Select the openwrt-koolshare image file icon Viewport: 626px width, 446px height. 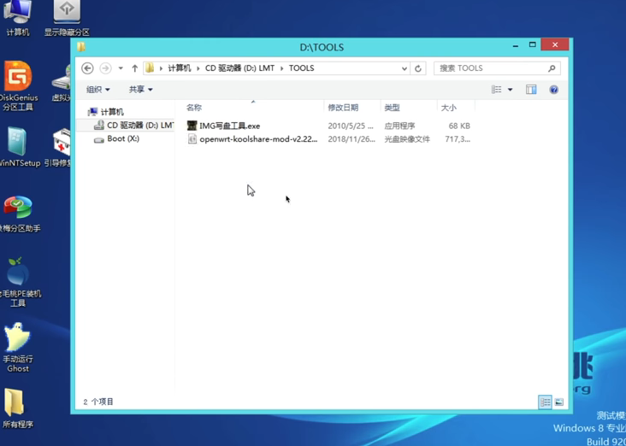point(192,138)
